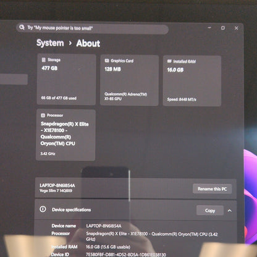
Task: Focus the settings search box
Action: point(92,28)
